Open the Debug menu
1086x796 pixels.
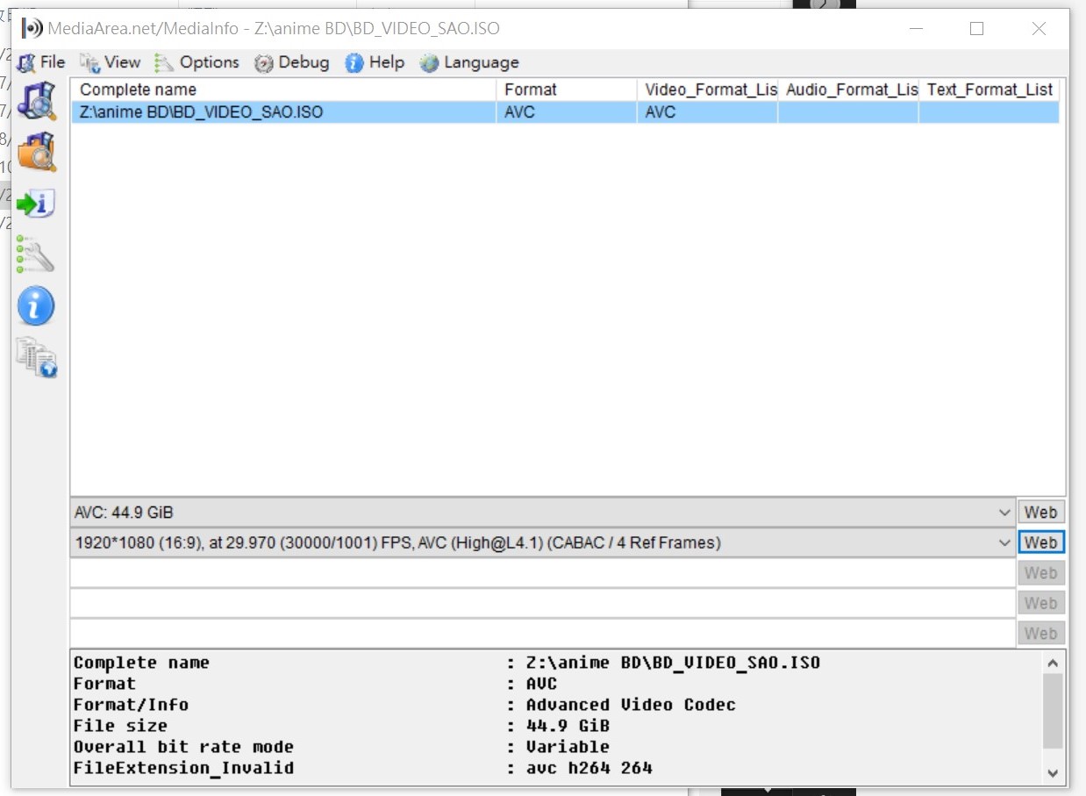click(x=292, y=62)
